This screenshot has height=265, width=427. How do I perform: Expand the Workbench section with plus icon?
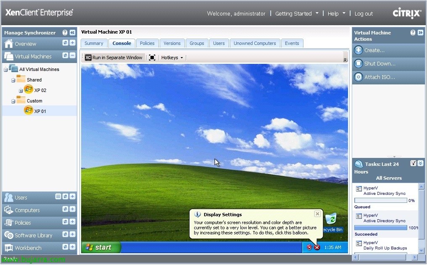tap(72, 247)
